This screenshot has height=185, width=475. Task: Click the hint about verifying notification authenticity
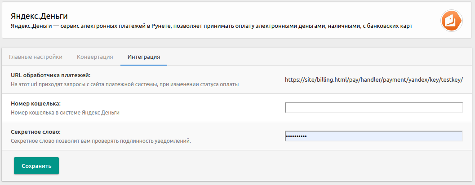tap(101, 141)
